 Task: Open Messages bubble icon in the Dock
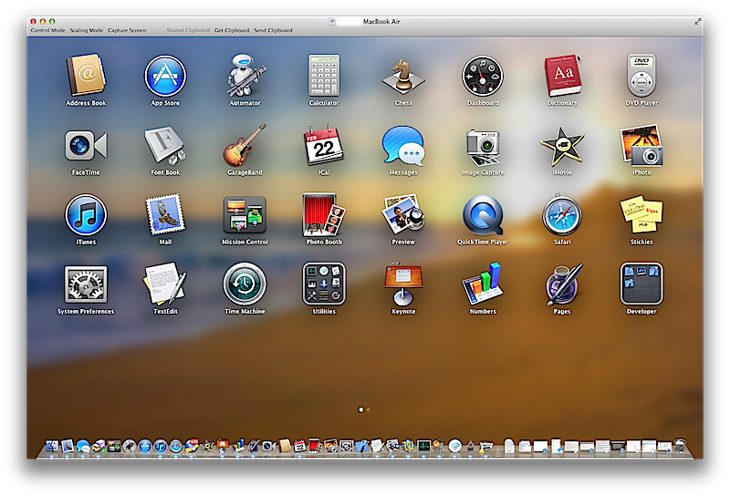pos(82,446)
